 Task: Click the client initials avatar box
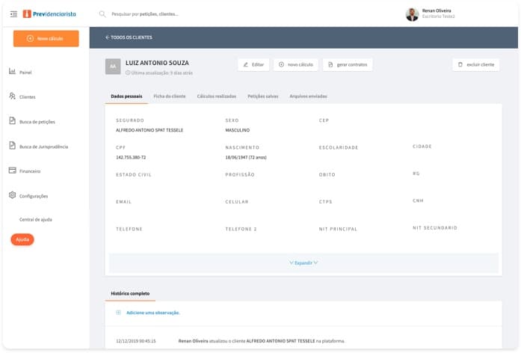[113, 67]
